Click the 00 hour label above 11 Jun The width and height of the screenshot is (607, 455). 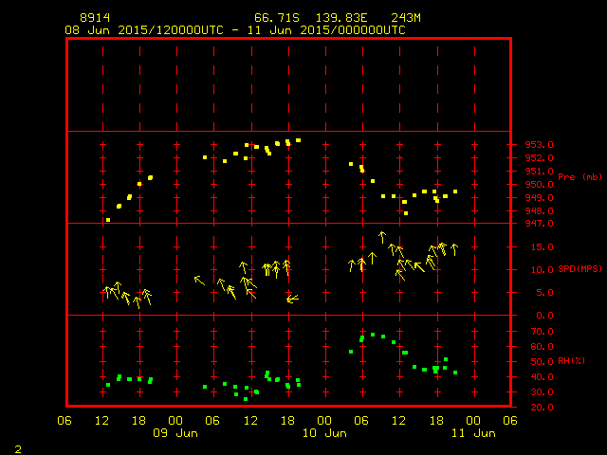473,421
